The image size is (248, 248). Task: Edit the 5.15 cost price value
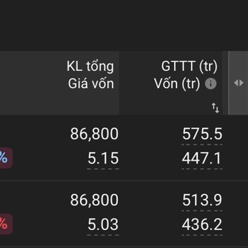[x=103, y=158]
